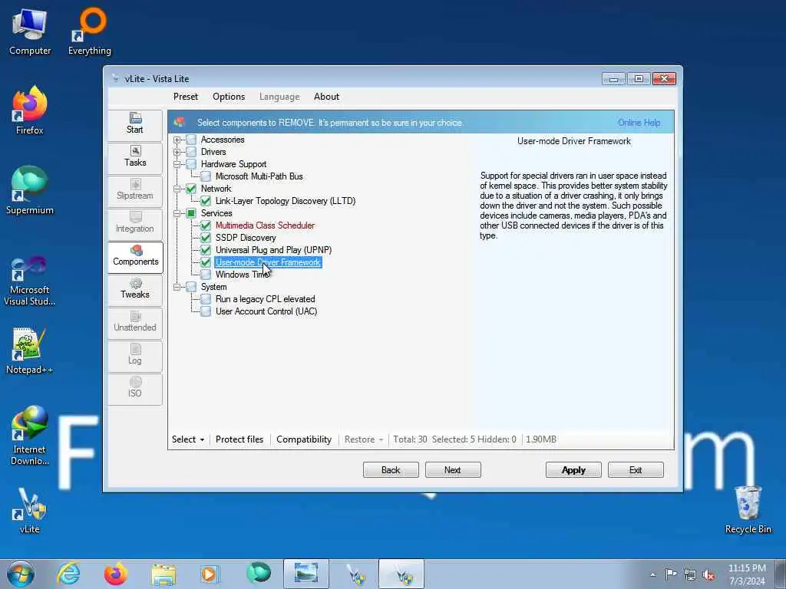
Task: Check the Drivers checkbox
Action: 191,152
